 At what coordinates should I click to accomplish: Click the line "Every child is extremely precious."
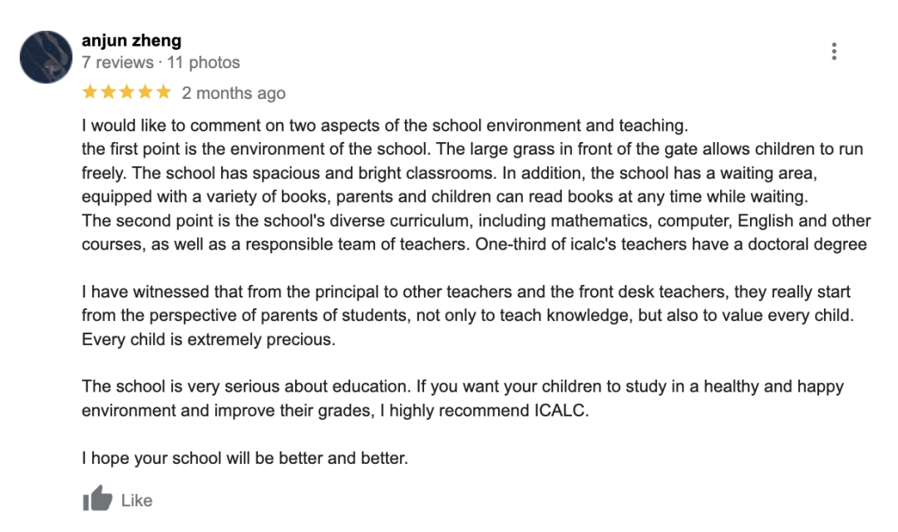pos(209,340)
